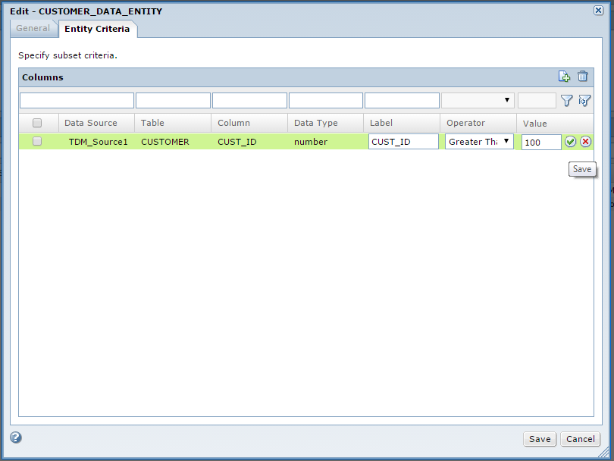614x461 pixels.
Task: Click the Save button at bottom
Action: click(x=540, y=439)
